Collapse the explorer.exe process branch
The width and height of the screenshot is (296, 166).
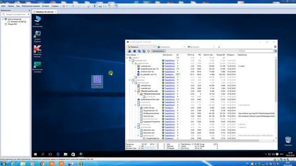tap(133, 64)
